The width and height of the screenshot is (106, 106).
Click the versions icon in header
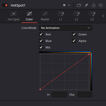(79, 5)
